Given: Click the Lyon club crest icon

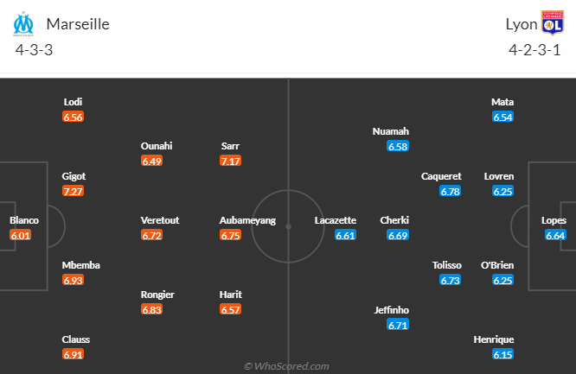Looking at the screenshot, I should click(x=551, y=22).
